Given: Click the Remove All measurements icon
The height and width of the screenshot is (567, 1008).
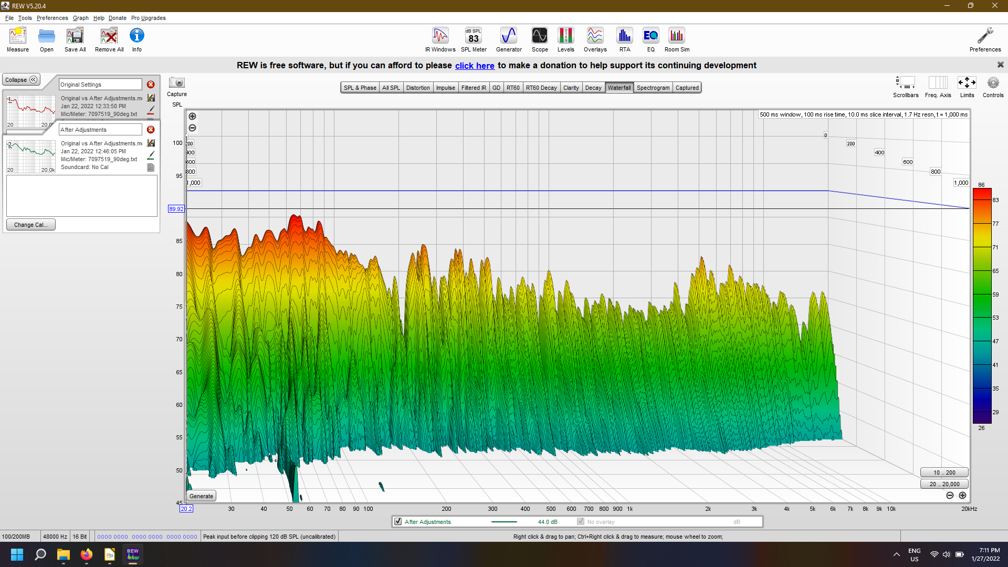Looking at the screenshot, I should pos(109,40).
